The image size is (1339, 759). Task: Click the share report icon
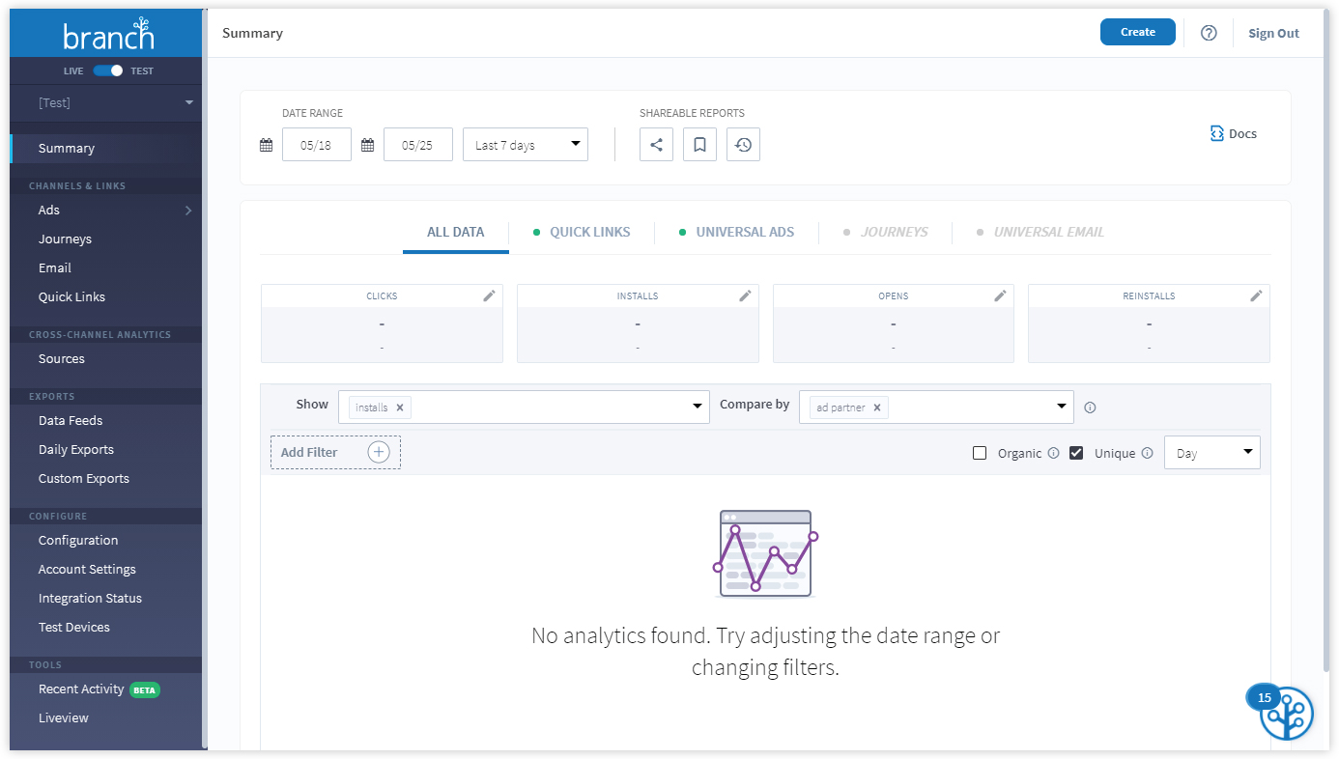coord(656,145)
